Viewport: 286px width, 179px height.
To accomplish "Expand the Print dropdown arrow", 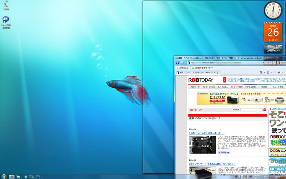I will coord(282,72).
